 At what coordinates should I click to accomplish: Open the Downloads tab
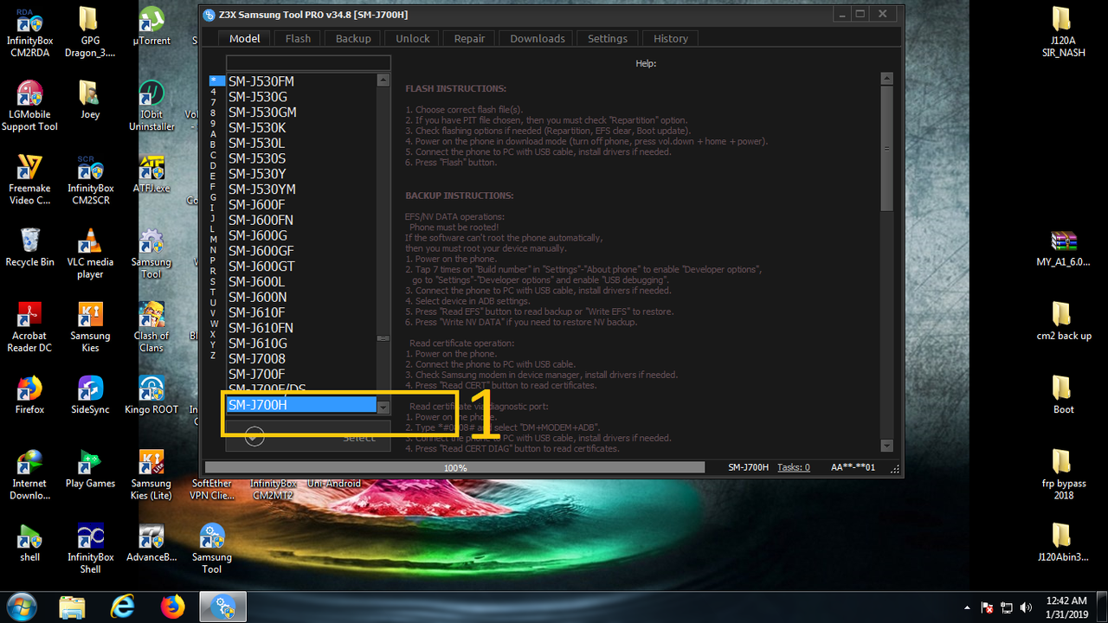tap(538, 38)
